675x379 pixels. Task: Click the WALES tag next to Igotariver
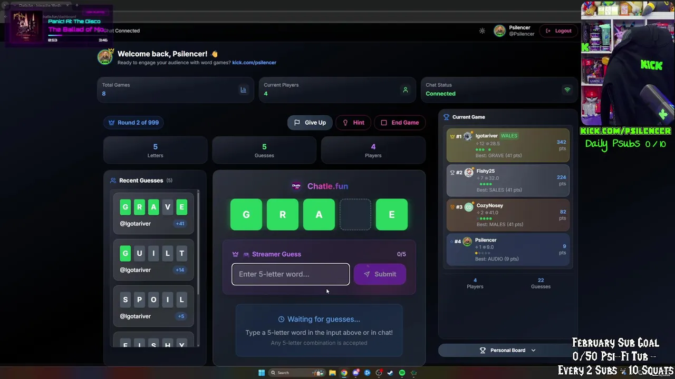[x=509, y=136]
